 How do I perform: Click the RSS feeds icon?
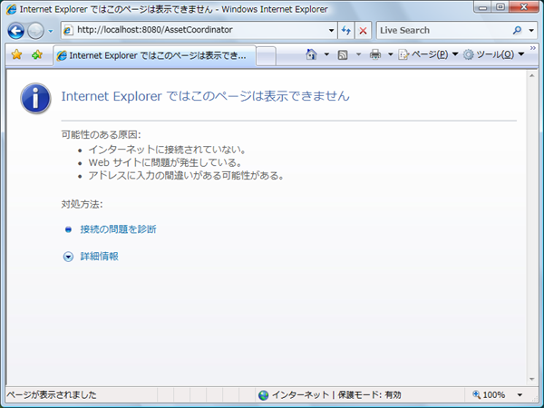point(343,54)
